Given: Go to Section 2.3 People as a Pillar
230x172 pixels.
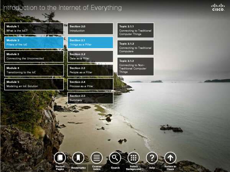Looking at the screenshot, I should tap(90, 70).
